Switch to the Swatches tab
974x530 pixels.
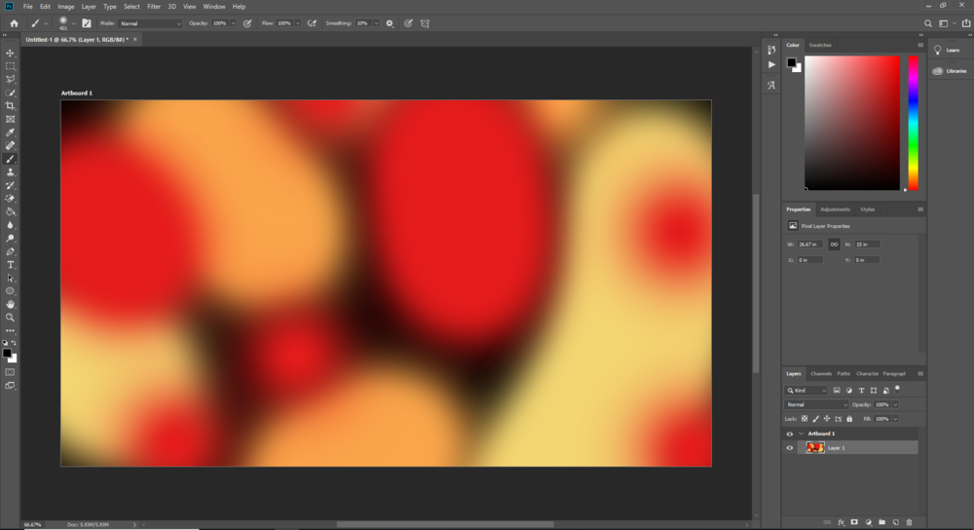(820, 45)
